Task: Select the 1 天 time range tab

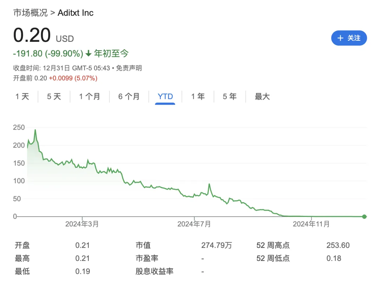Action: [x=22, y=97]
